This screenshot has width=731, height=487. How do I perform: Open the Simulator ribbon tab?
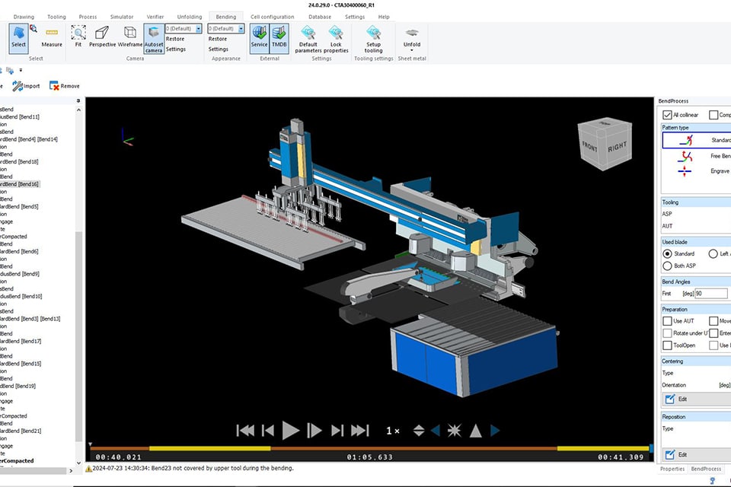point(121,17)
